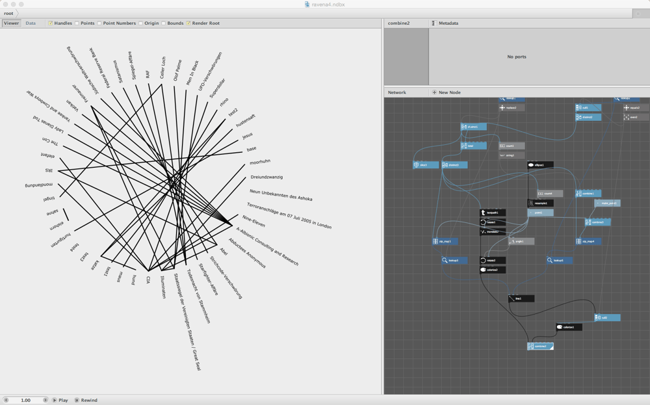Switch to the Viewer tab
The image size is (650, 405).
pos(11,23)
